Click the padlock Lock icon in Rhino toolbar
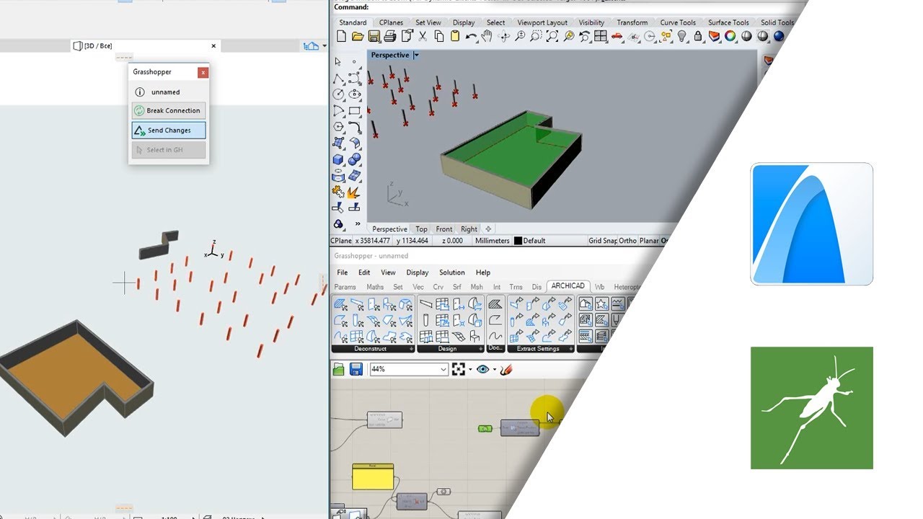 tap(698, 36)
